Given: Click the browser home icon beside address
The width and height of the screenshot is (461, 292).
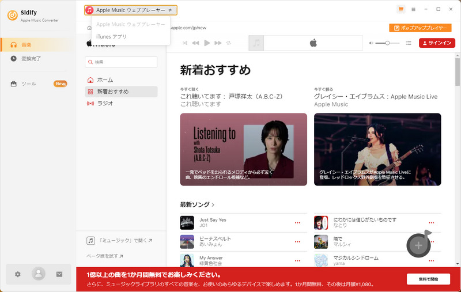Looking at the screenshot, I should pos(89,28).
